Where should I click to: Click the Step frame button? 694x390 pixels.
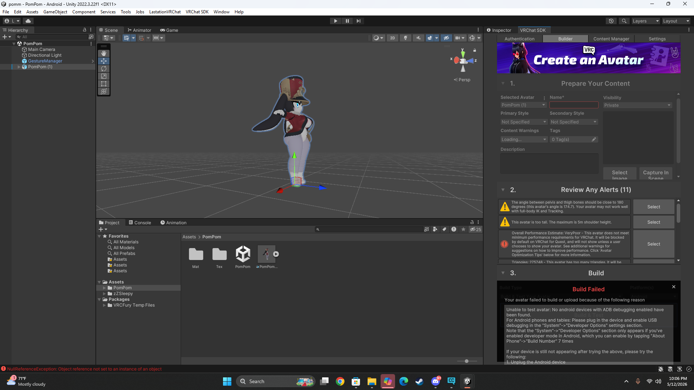pyautogui.click(x=358, y=21)
